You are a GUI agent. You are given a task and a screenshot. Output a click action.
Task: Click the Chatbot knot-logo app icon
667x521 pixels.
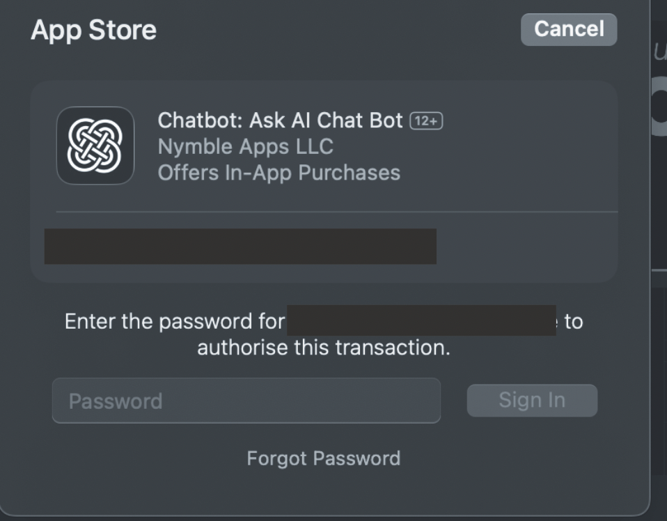point(95,146)
